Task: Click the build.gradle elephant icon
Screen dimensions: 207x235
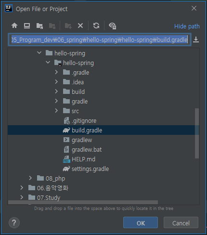Action: (66, 130)
